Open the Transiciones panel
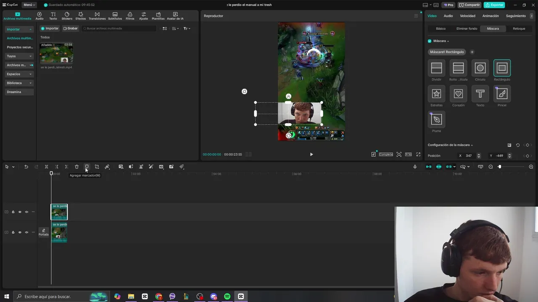The width and height of the screenshot is (538, 302). (x=97, y=16)
